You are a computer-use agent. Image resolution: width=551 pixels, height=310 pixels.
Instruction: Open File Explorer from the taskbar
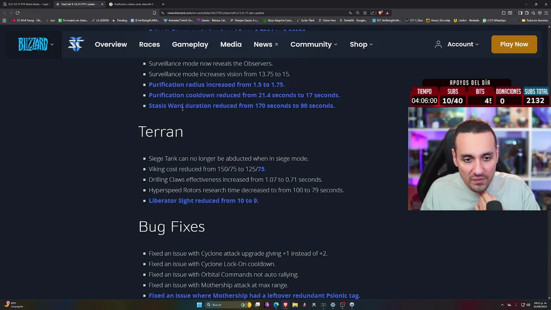(295, 305)
